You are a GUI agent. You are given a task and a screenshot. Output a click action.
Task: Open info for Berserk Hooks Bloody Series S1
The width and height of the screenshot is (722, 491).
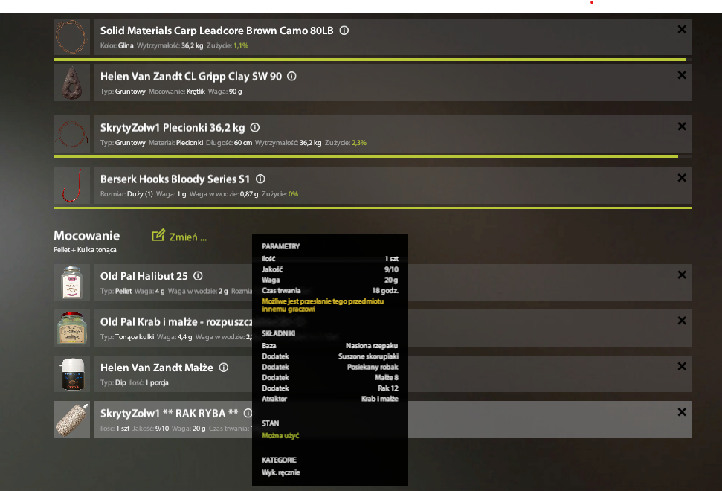point(260,179)
